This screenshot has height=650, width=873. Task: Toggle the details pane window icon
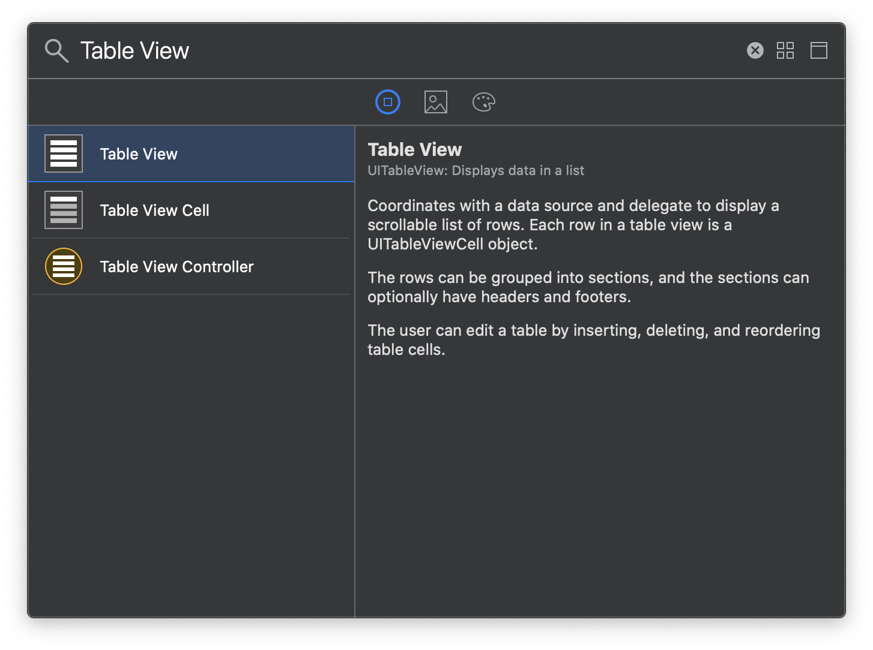(x=819, y=50)
